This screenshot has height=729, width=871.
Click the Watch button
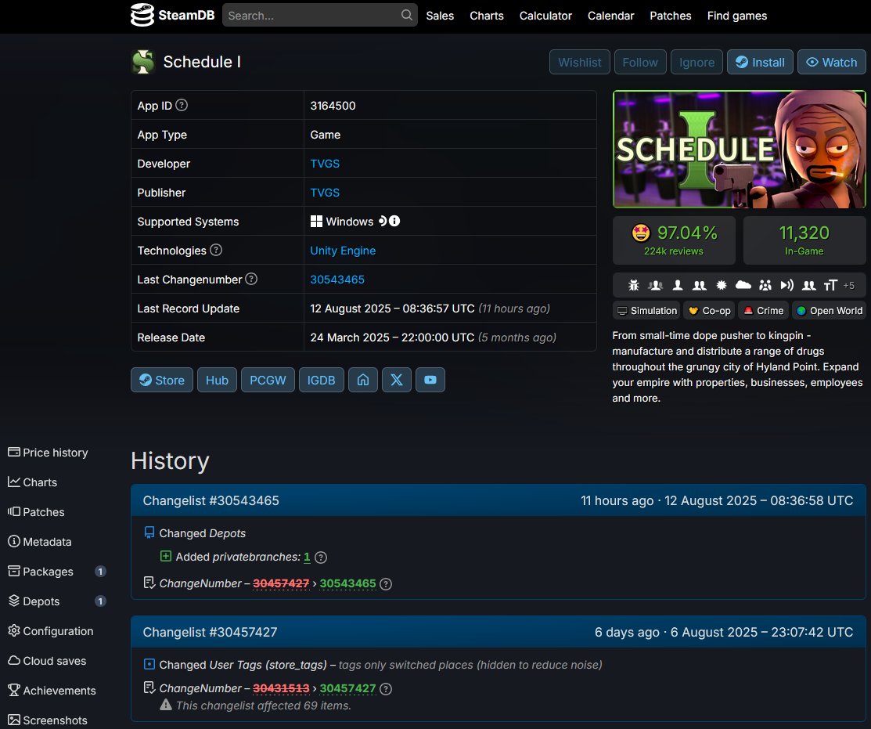[x=832, y=62]
